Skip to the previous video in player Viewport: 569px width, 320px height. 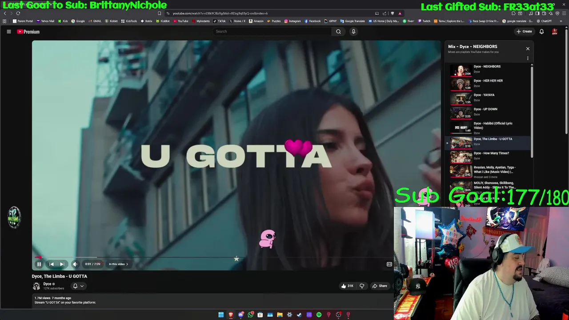[51, 264]
